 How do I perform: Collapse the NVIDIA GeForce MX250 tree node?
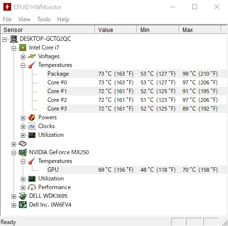pos(14,153)
